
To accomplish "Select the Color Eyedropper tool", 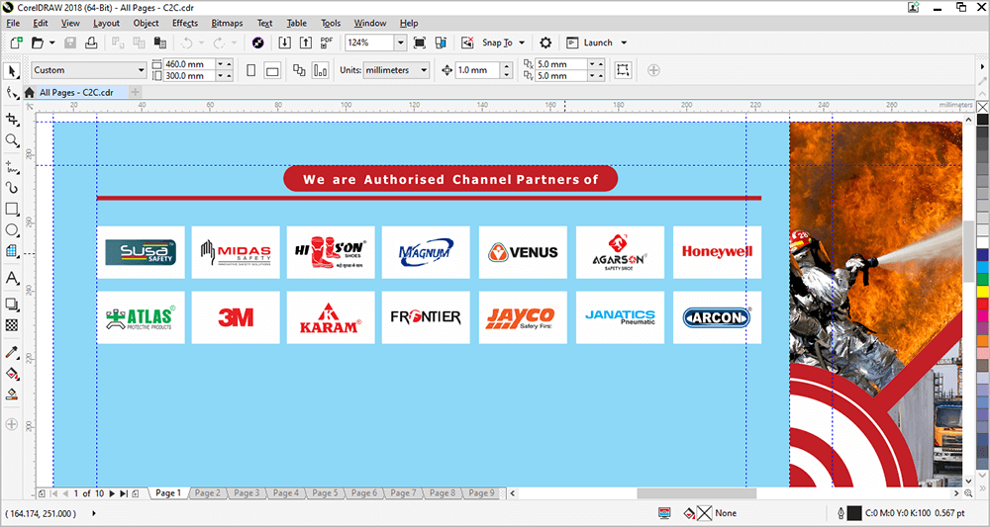I will [11, 352].
